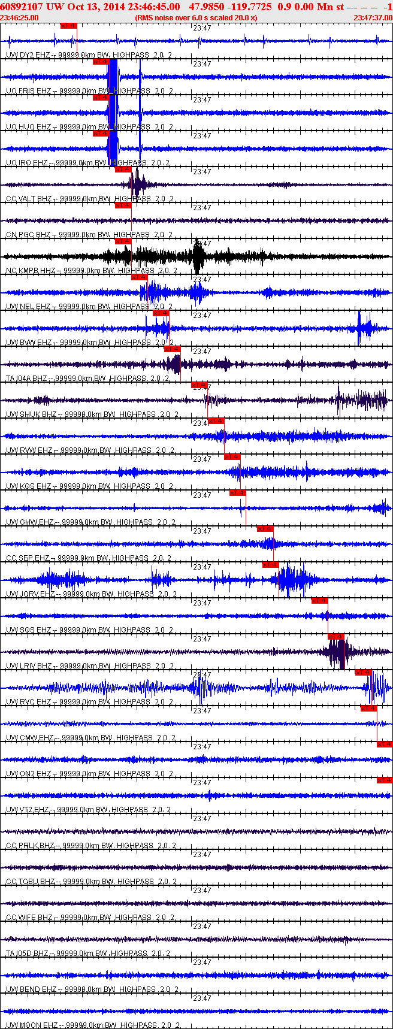Click the end time 23:47:37.00 label
Image resolution: width=393 pixels, height=1029 pixels.
click(373, 17)
